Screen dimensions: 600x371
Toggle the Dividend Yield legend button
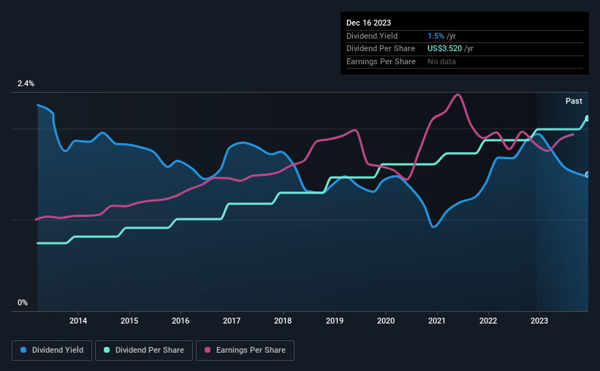[x=52, y=351]
